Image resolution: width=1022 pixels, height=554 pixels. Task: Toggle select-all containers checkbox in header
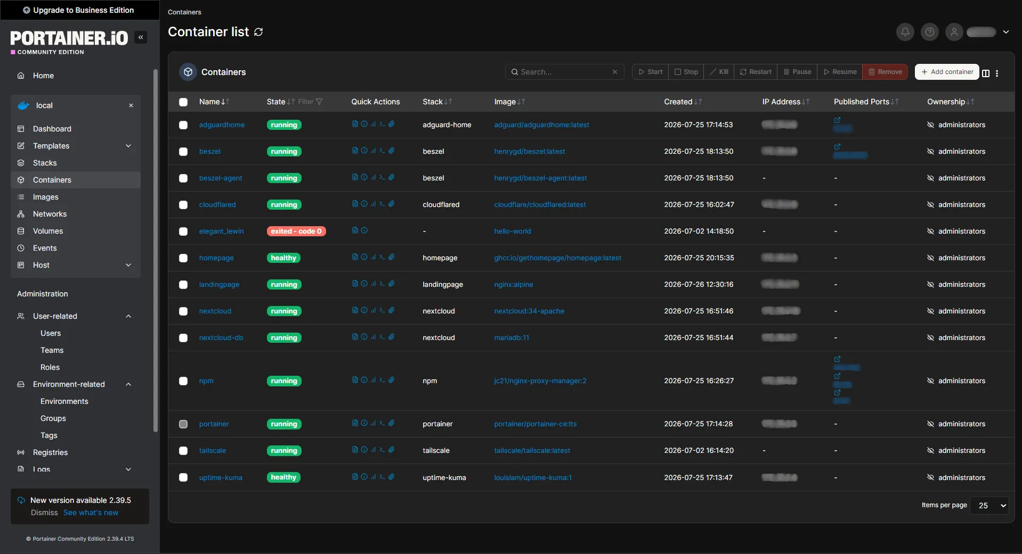[x=183, y=102]
